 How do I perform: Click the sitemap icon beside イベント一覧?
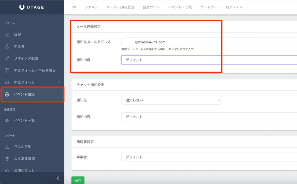pyautogui.click(x=7, y=120)
